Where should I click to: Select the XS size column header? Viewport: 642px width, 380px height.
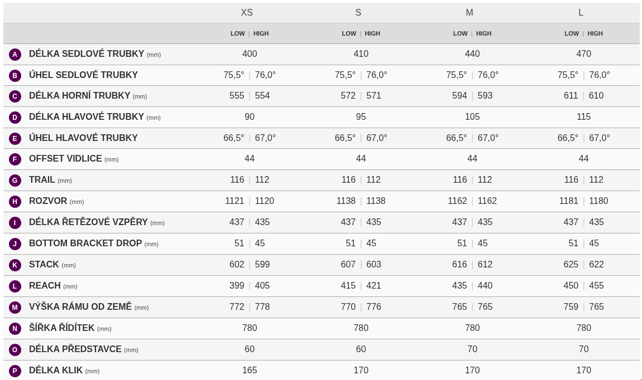pyautogui.click(x=247, y=13)
